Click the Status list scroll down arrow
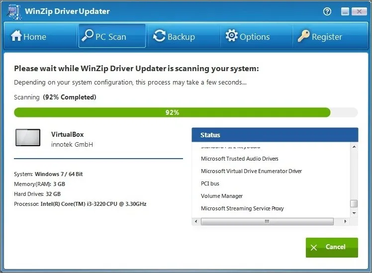This screenshot has height=273, width=372. (x=354, y=213)
